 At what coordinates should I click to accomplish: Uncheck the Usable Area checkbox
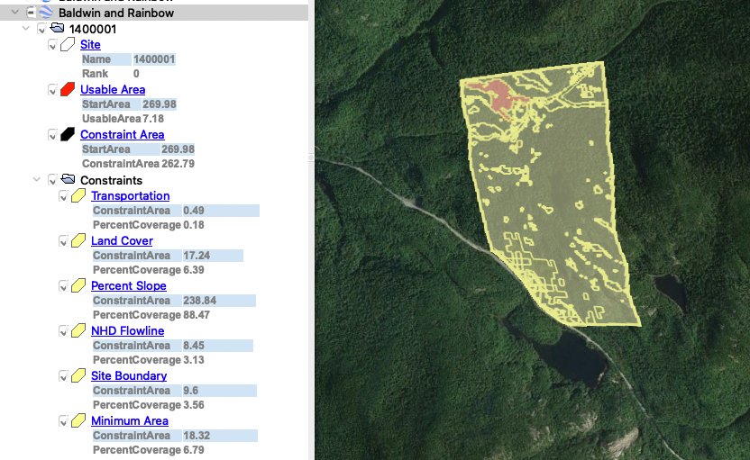[x=53, y=90]
